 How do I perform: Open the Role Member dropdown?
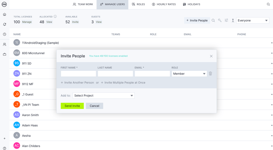pyautogui.click(x=189, y=74)
